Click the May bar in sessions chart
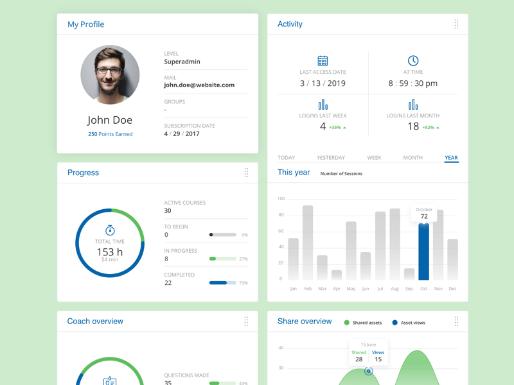This screenshot has width=514, height=385. coord(351,251)
